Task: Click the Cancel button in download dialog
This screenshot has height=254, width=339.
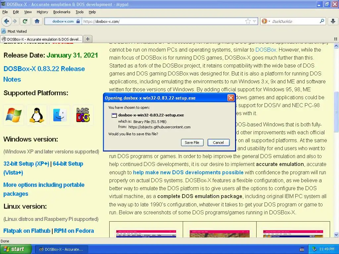Action: pyautogui.click(x=218, y=143)
